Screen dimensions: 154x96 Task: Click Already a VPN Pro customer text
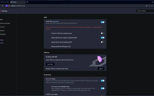coord(57,69)
